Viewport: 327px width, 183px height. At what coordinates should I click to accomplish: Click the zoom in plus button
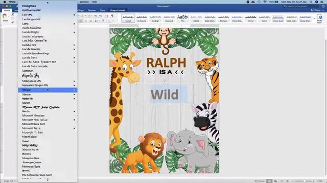313,181
